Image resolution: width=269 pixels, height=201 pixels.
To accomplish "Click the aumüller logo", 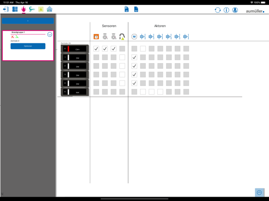I will coord(255,11).
